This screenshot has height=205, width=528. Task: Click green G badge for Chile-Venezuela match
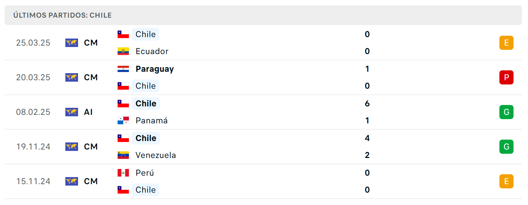pos(506,147)
